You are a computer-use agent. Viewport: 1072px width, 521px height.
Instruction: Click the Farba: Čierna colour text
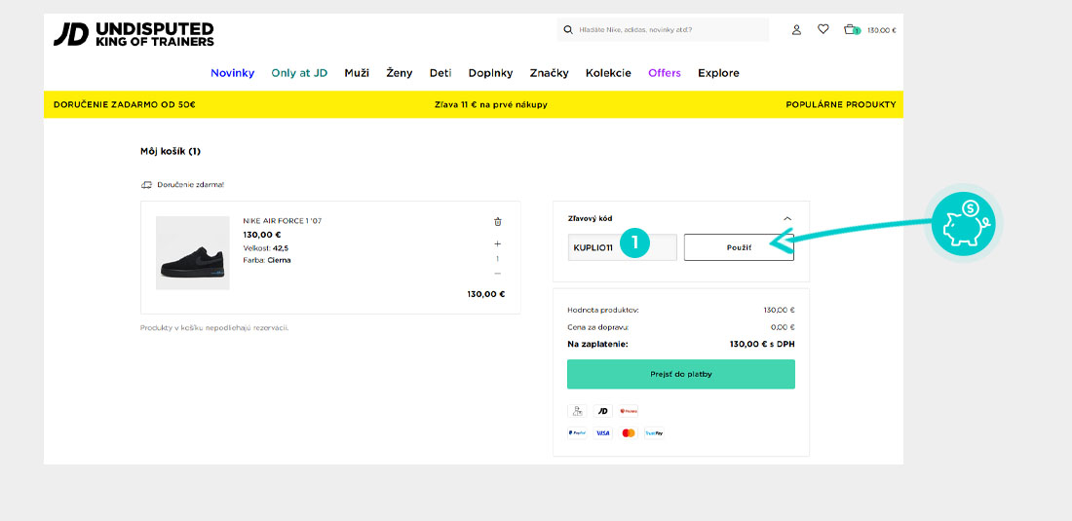pyautogui.click(x=267, y=260)
